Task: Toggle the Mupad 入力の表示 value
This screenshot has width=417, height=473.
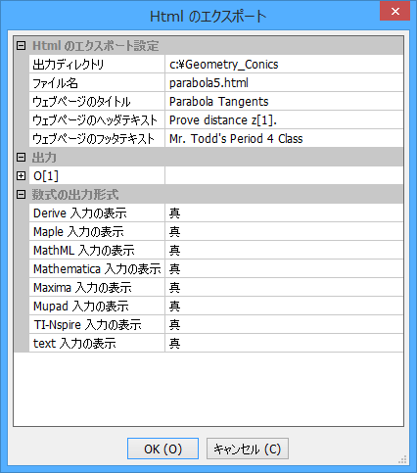Action: 284,307
